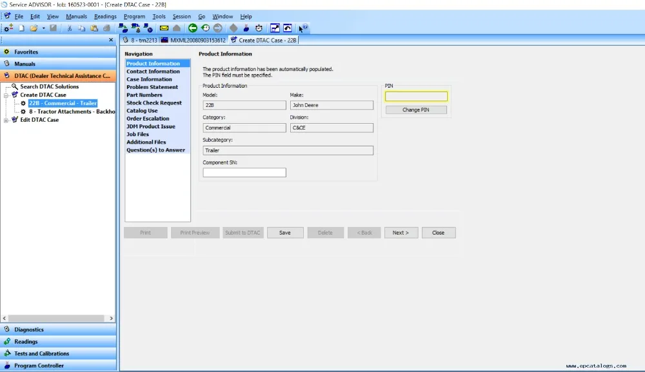Open the dropdown arrow next to folder icon
This screenshot has height=372, width=645.
coord(43,28)
